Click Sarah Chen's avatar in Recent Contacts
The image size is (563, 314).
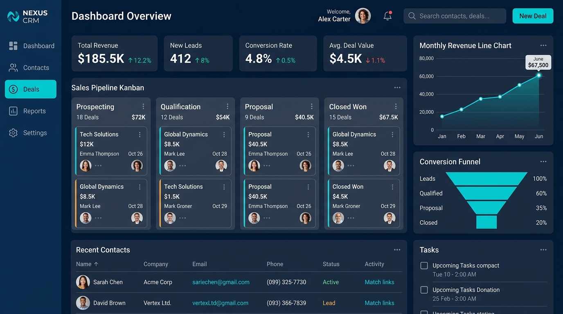tap(83, 282)
